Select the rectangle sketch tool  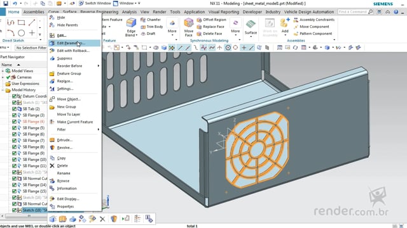click(21, 23)
